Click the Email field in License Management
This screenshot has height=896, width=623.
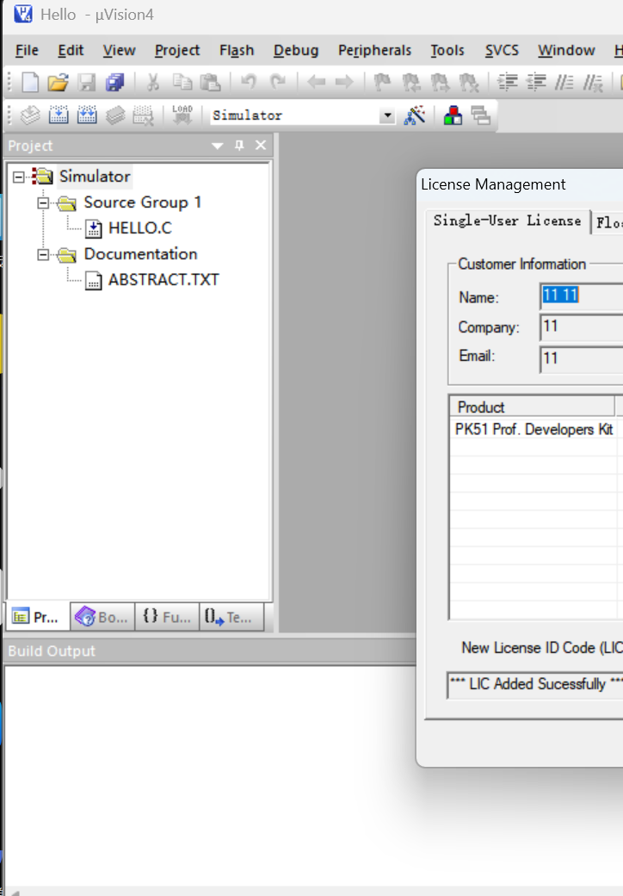pyautogui.click(x=582, y=358)
